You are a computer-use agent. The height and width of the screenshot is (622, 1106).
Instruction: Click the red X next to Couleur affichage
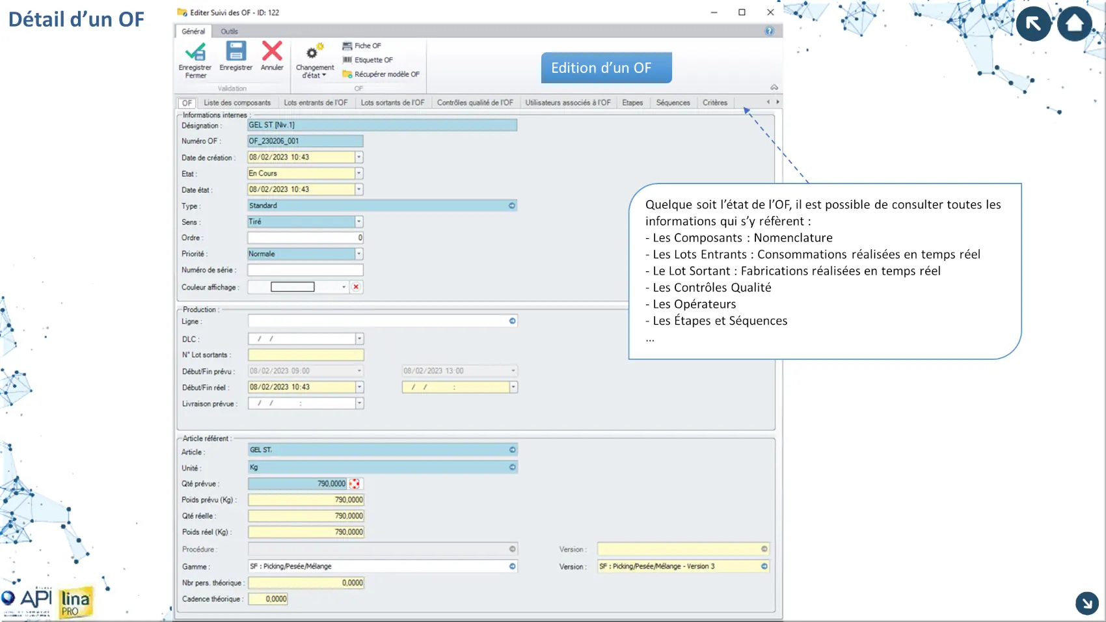click(356, 287)
